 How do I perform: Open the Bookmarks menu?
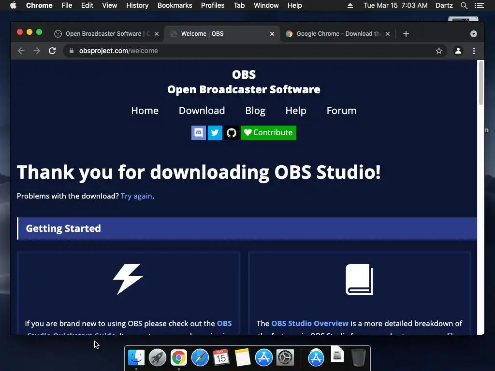[x=175, y=5]
